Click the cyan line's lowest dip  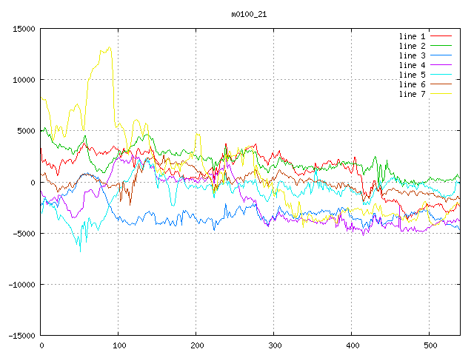click(80, 251)
